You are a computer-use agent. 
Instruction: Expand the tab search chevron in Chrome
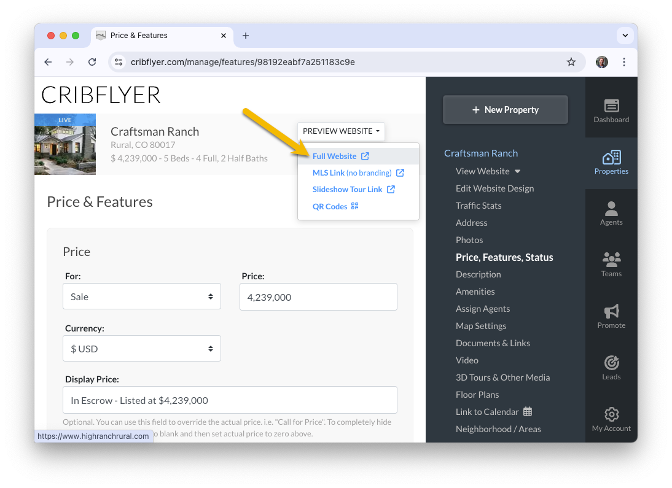pos(625,36)
